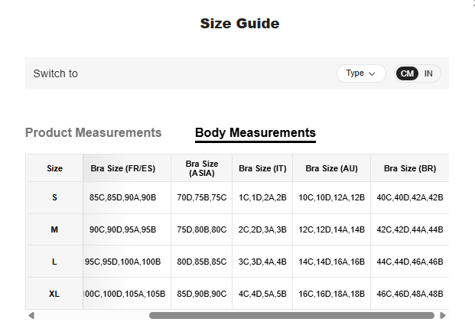This screenshot has width=475, height=322.
Task: Click the Bra Size (BR) column header
Action: pyautogui.click(x=409, y=168)
